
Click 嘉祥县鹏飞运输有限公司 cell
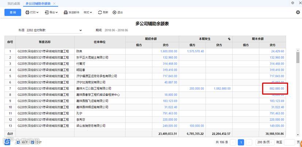click(x=100, y=101)
